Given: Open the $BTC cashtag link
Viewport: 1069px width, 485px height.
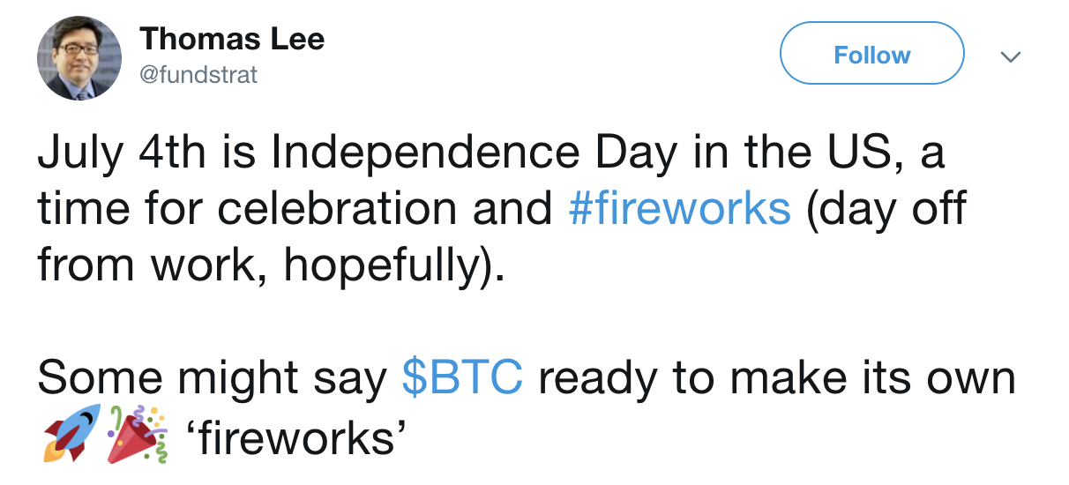Looking at the screenshot, I should tap(462, 377).
